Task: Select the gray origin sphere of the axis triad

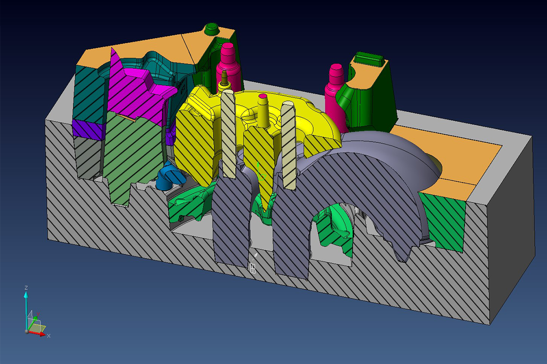Action: pyautogui.click(x=26, y=332)
